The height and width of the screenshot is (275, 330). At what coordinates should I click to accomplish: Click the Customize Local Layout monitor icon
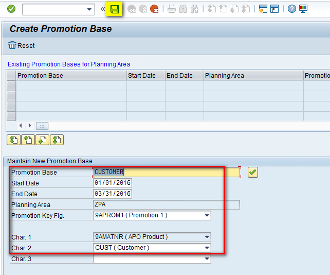(303, 9)
